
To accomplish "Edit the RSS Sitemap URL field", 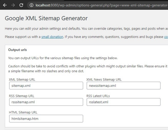I will tap(46, 102).
